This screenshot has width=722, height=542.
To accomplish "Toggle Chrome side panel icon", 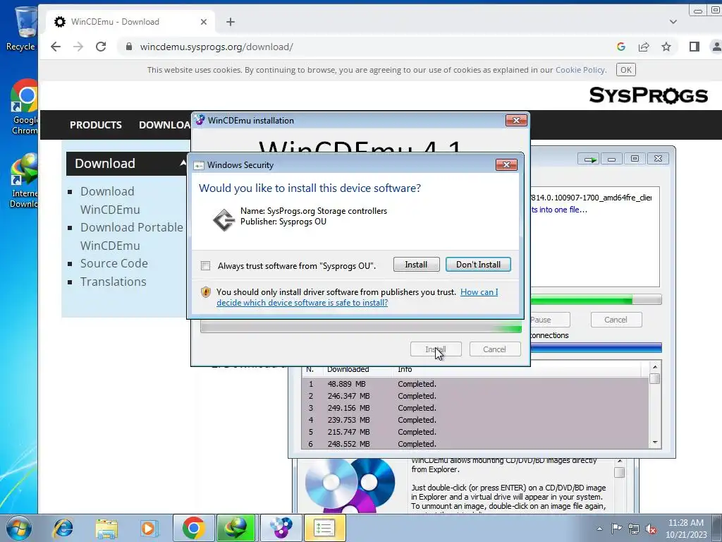I will click(695, 47).
